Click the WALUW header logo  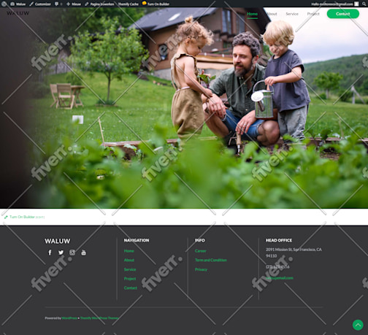18,13
